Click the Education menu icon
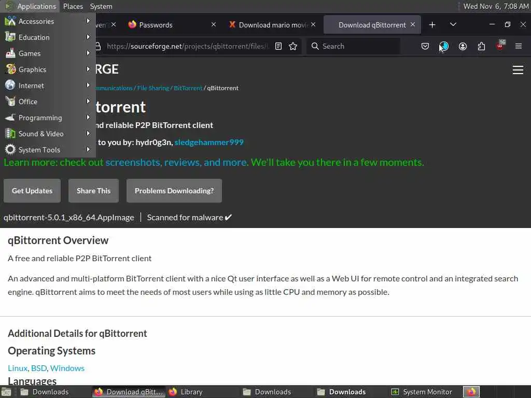 10,37
